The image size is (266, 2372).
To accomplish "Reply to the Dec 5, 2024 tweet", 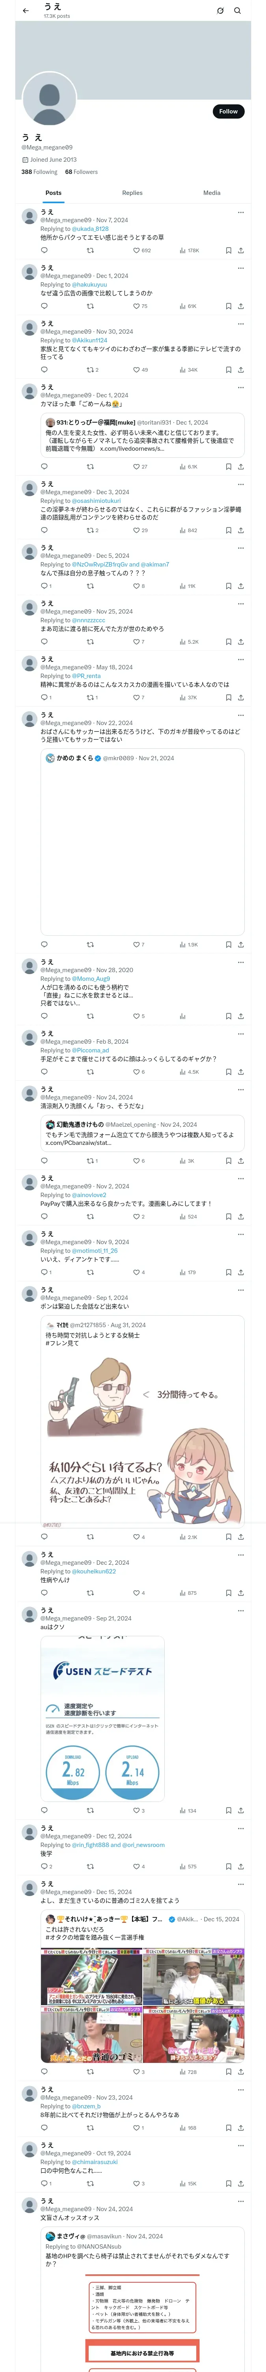I will [x=44, y=585].
